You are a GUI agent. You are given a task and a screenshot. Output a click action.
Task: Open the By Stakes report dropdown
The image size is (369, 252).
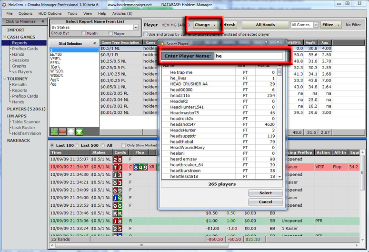click(x=136, y=27)
